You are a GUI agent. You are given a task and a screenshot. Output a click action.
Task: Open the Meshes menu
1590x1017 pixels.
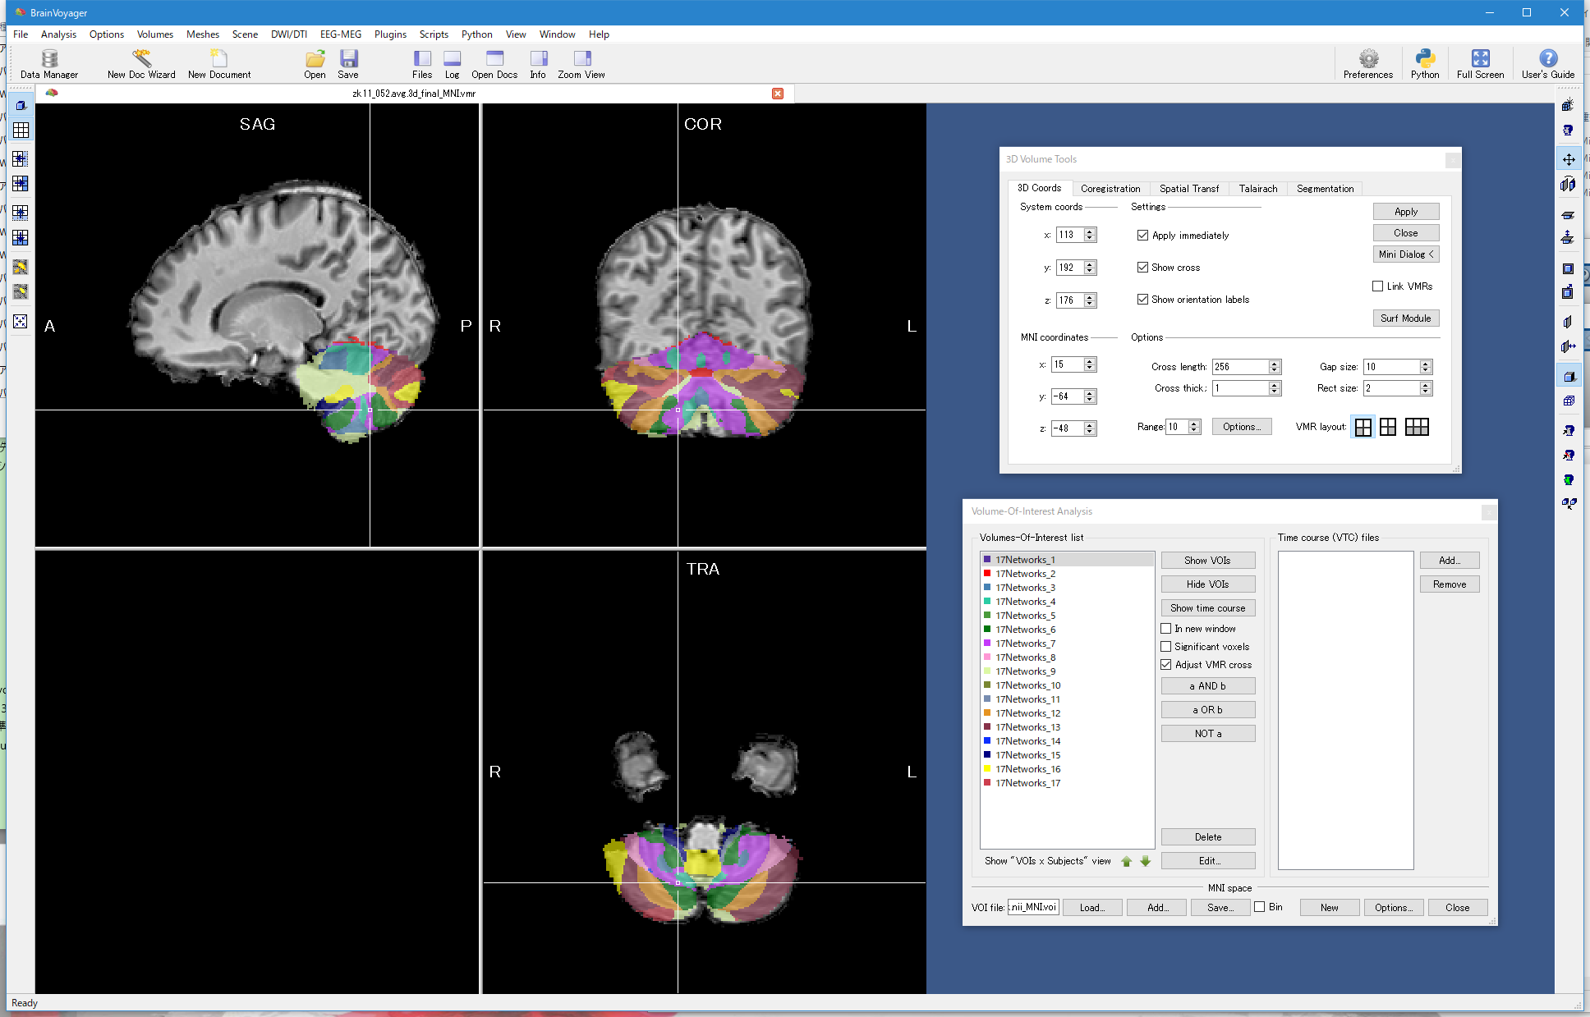tap(203, 34)
